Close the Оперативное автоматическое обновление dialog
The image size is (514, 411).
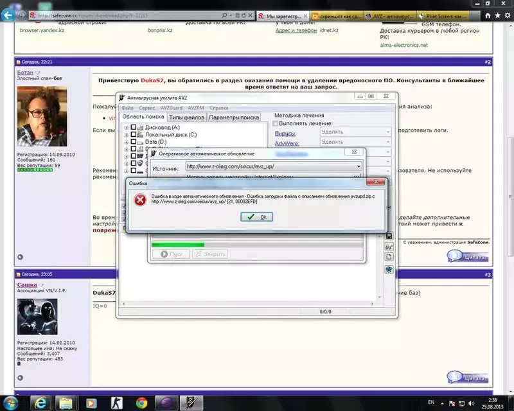[x=354, y=152]
